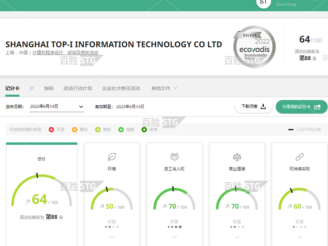Screen dimensions: 328x246
Task: Click the 第88 名 rank in header
Action: pyautogui.click(x=308, y=58)
